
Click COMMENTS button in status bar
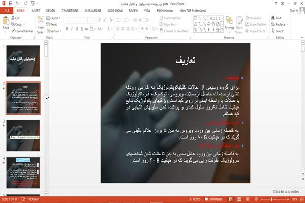213,199
